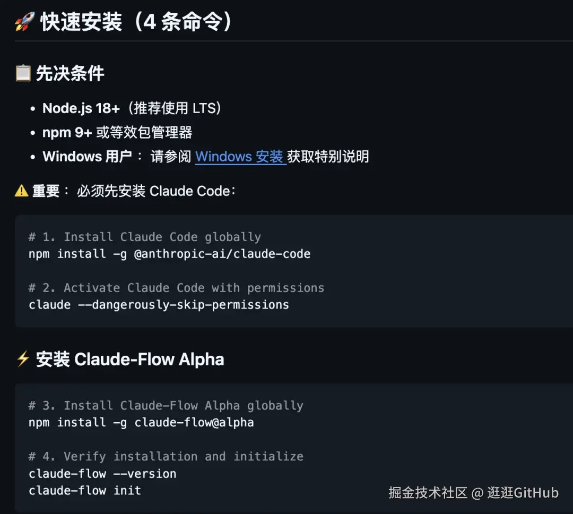
Task: Click the clipboard icon beside 先决条件
Action: [x=23, y=73]
